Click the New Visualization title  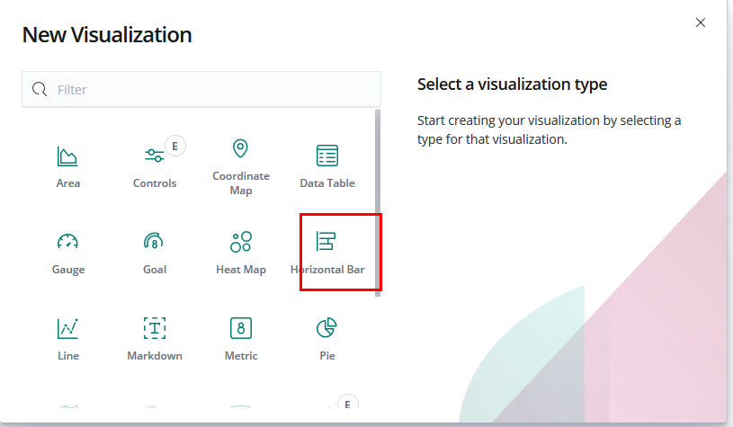(x=107, y=35)
